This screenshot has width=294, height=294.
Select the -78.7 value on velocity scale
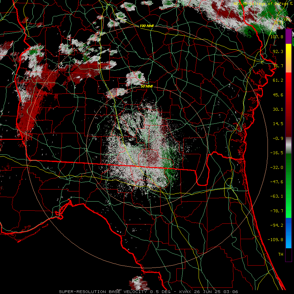click(x=277, y=211)
